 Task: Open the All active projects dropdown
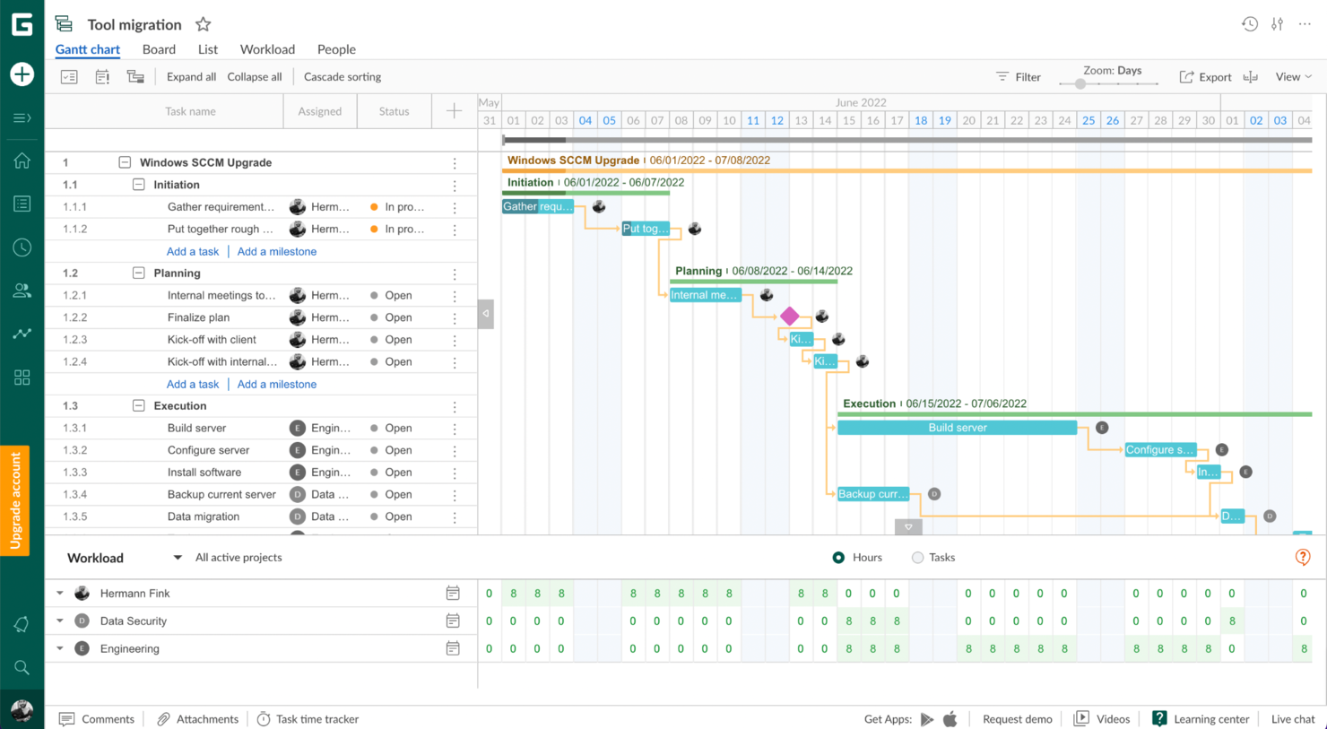click(239, 557)
